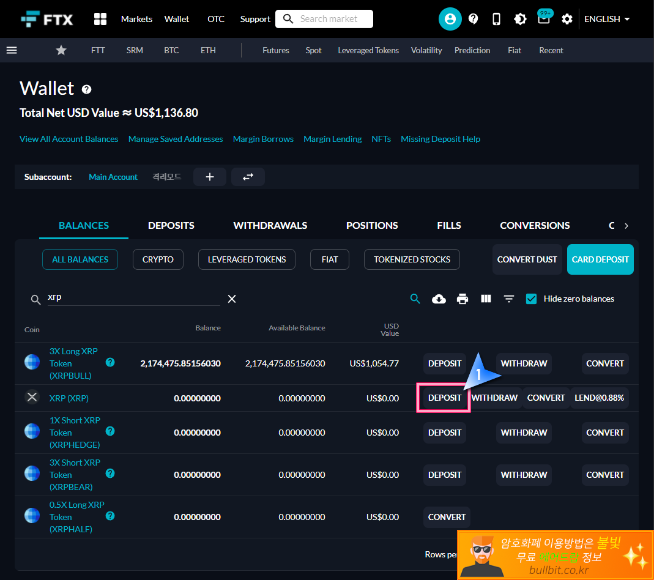Open the Futures markets category
Screen dimensions: 654x580
276,50
